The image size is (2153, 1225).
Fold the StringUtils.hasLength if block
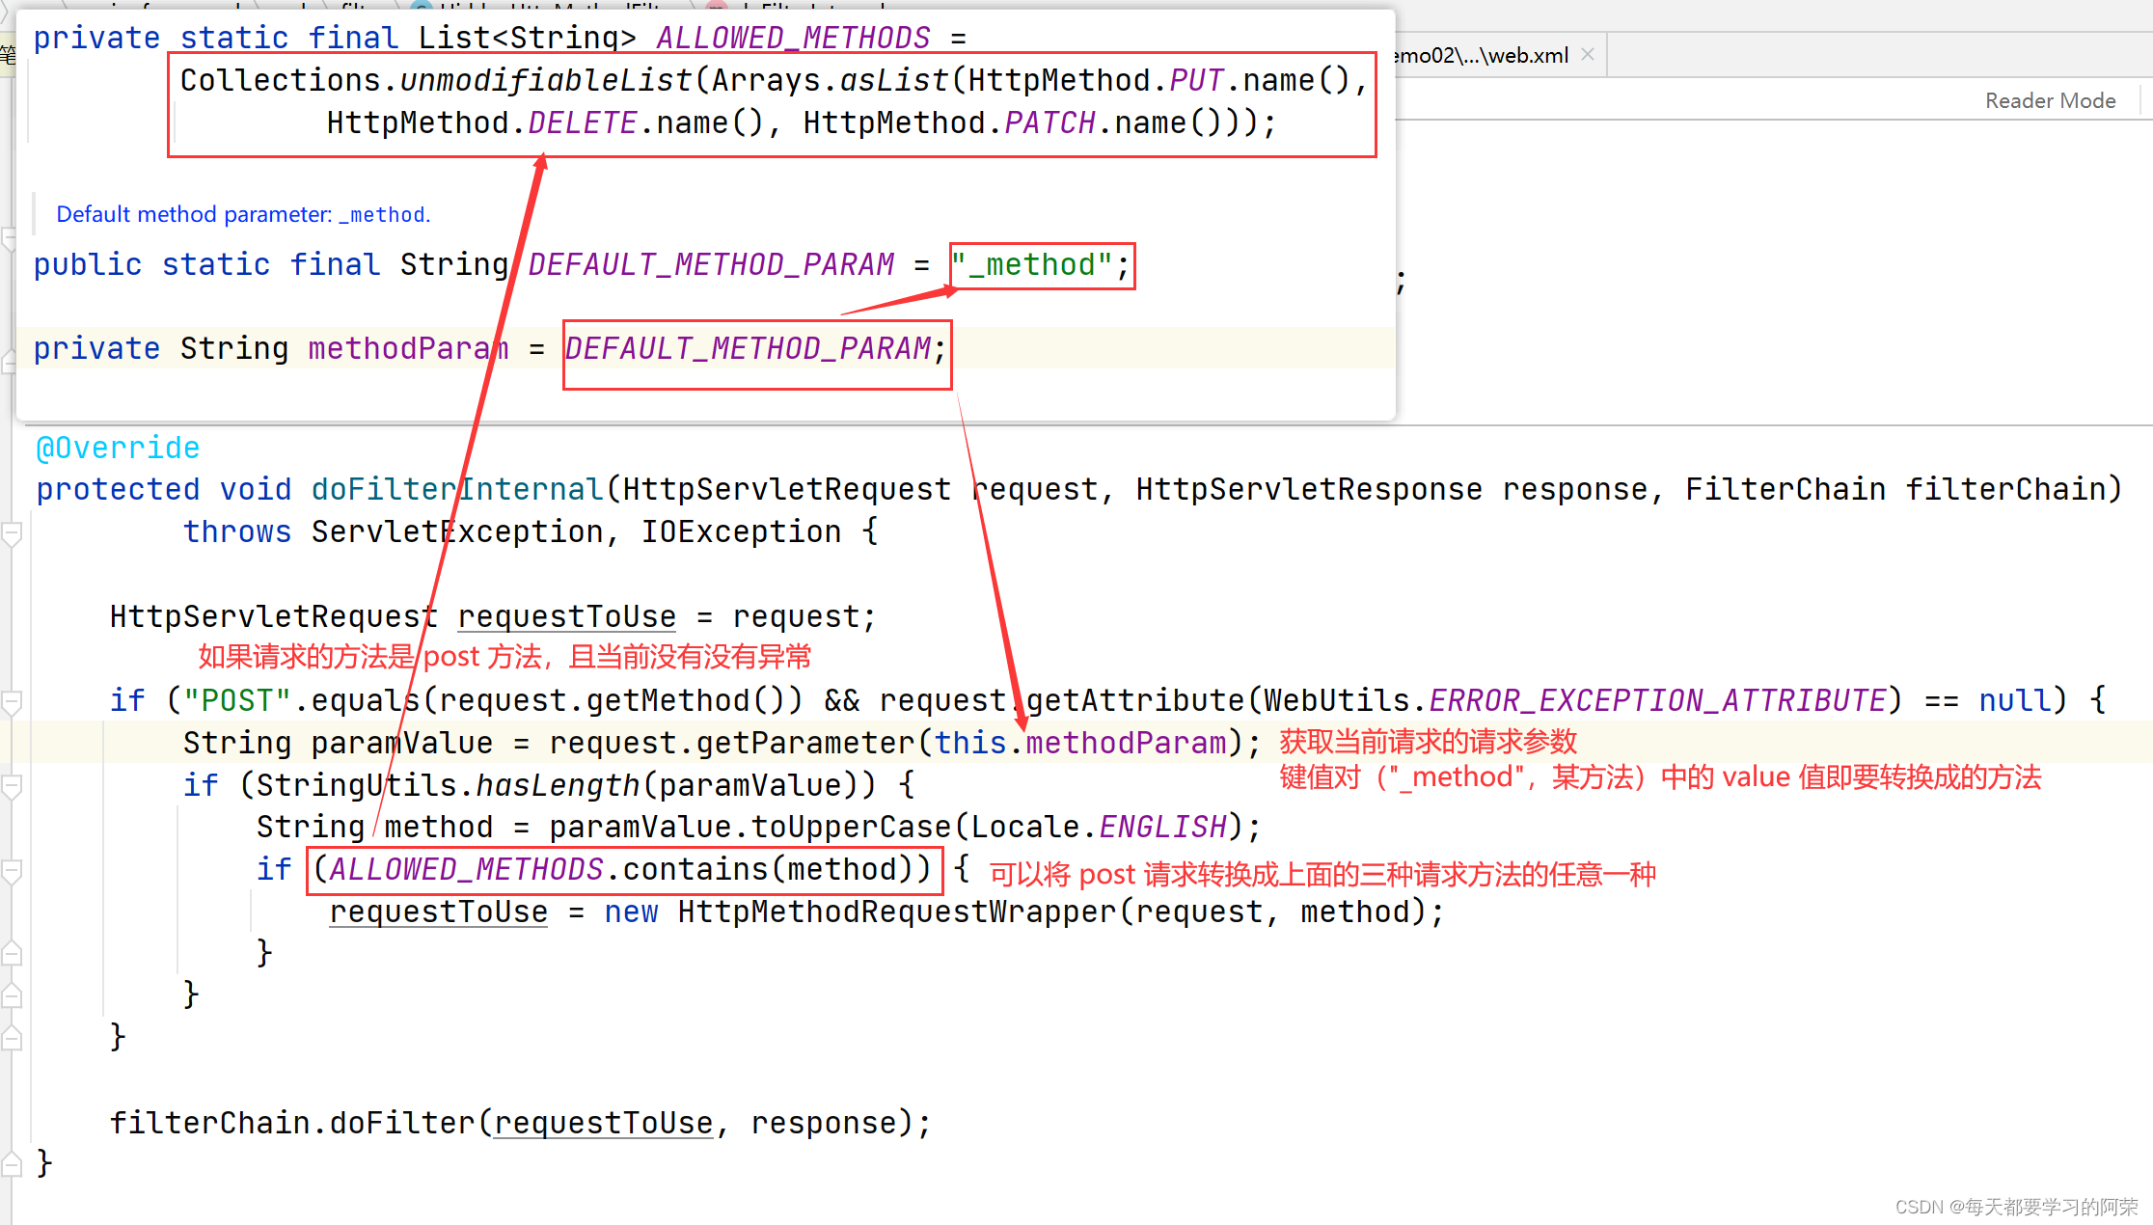tap(12, 786)
